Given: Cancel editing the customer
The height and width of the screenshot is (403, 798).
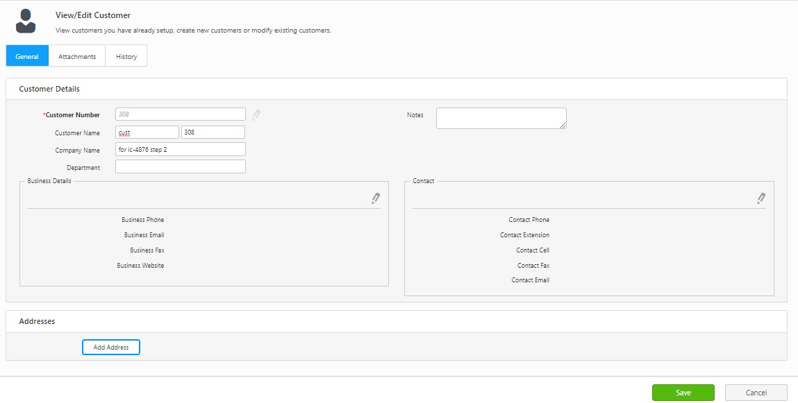Looking at the screenshot, I should (756, 393).
